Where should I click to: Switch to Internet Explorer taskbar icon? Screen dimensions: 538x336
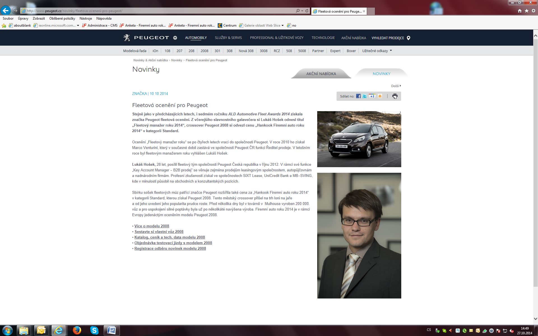coord(59,331)
